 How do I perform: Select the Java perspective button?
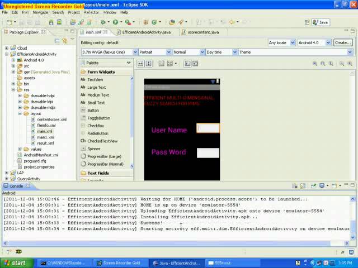[321, 22]
